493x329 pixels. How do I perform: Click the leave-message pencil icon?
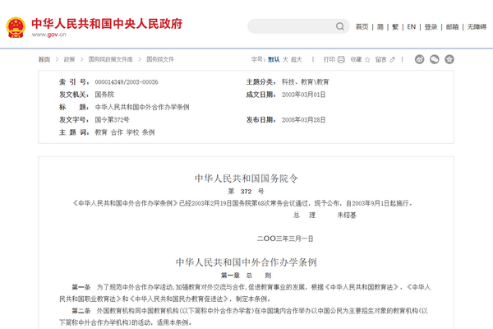393,59
